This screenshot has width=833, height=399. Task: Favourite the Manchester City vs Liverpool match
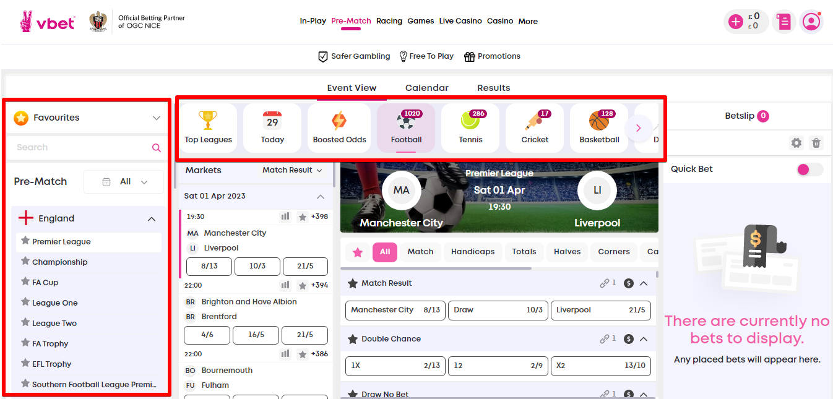[303, 217]
